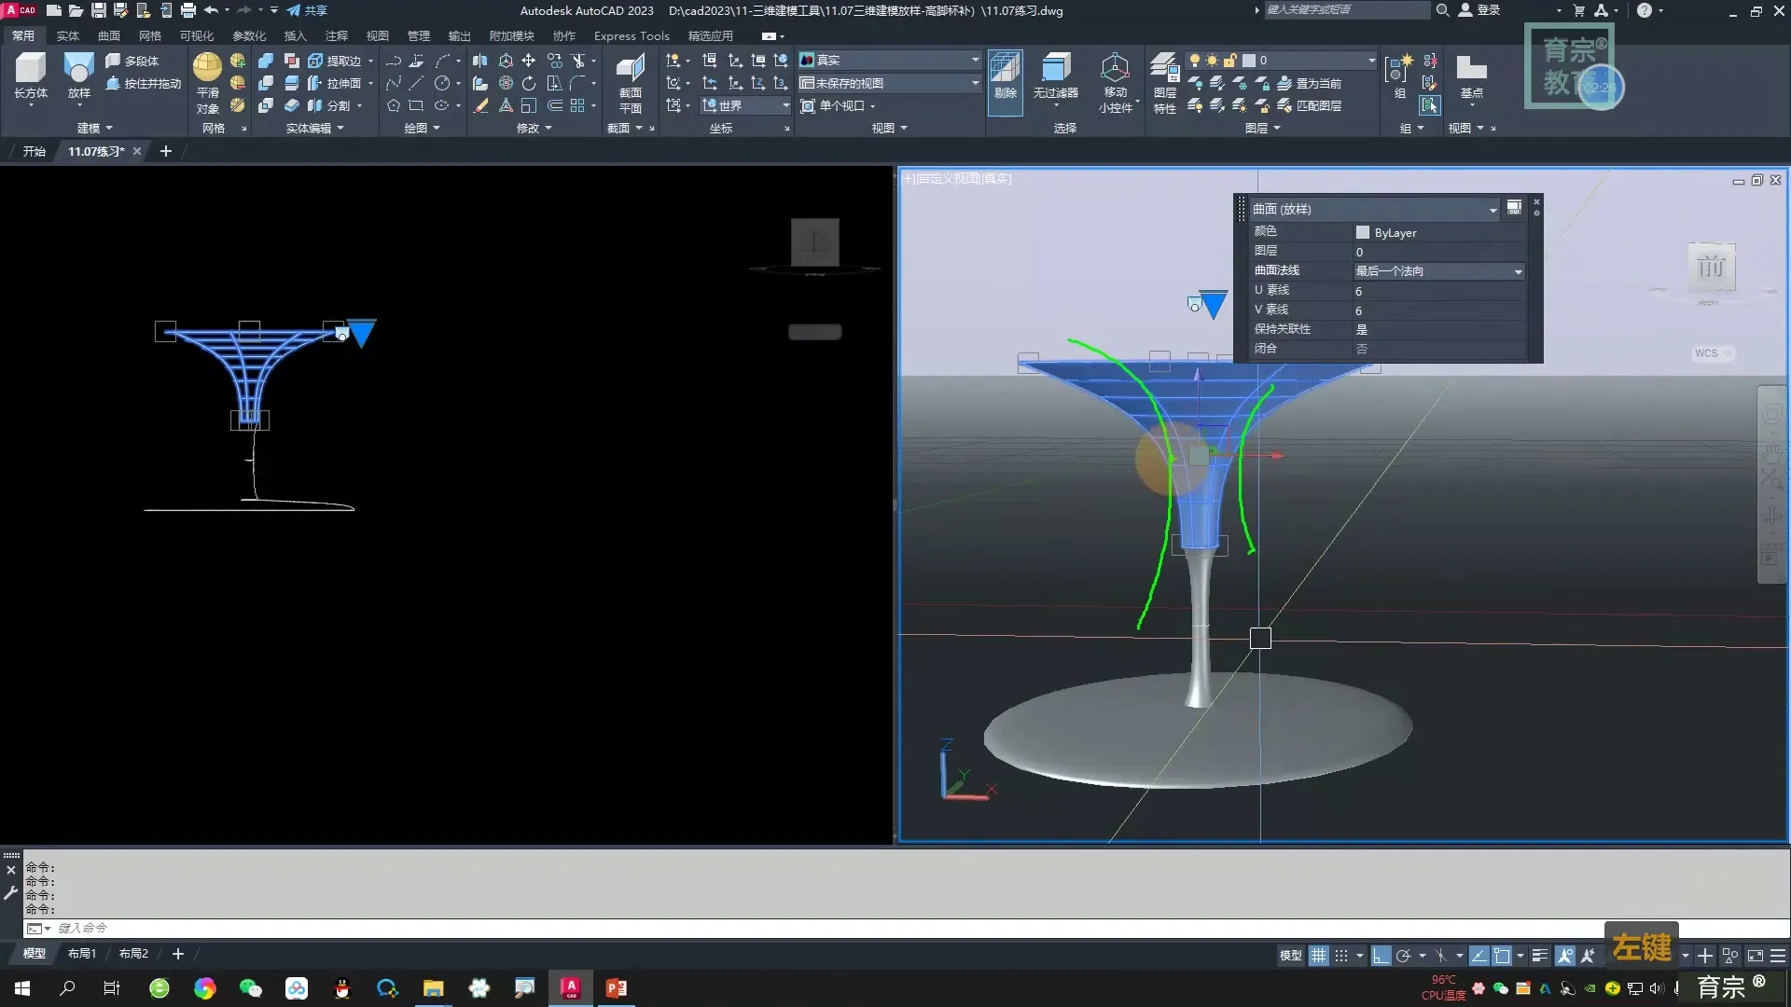This screenshot has width=1791, height=1007.
Task: Expand the visual style 真实 dropdown
Action: pos(975,60)
